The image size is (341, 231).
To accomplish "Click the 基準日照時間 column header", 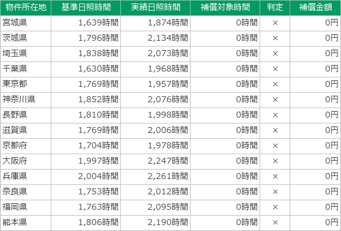I will (x=86, y=8).
